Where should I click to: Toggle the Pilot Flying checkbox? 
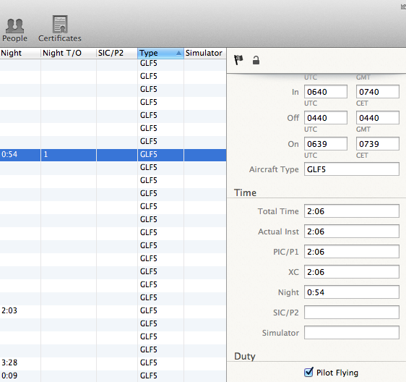(308, 372)
